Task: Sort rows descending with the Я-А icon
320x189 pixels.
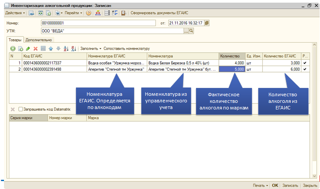Action: coord(74,49)
